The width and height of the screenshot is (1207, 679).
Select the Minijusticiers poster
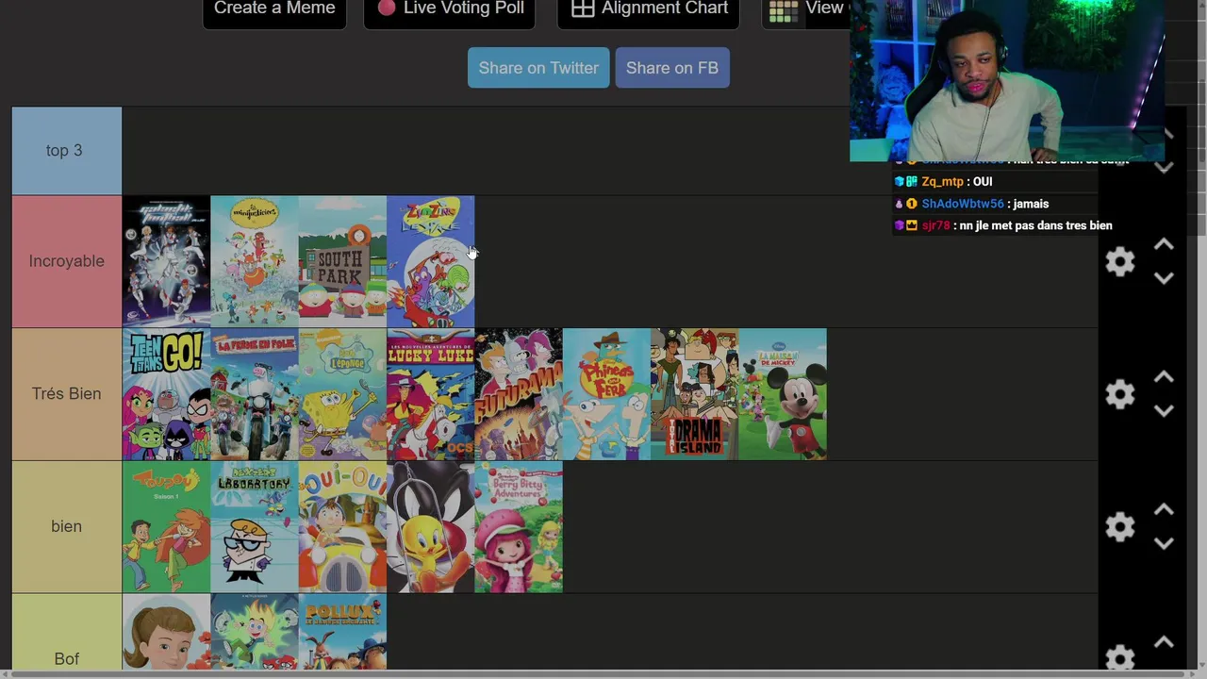pos(254,261)
